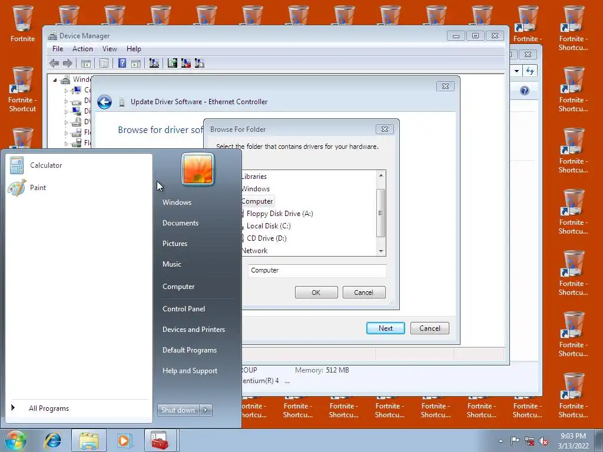Open the File menu in Device Manager

coord(58,49)
